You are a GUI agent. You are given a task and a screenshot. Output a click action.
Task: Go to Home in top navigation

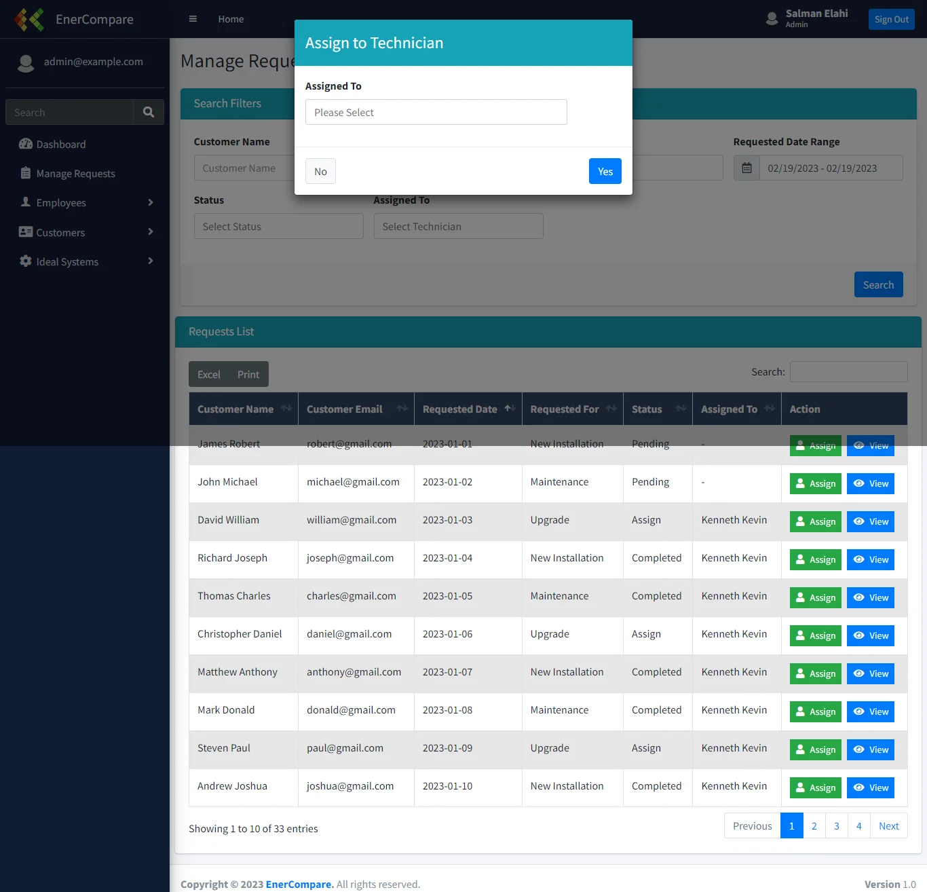[231, 19]
